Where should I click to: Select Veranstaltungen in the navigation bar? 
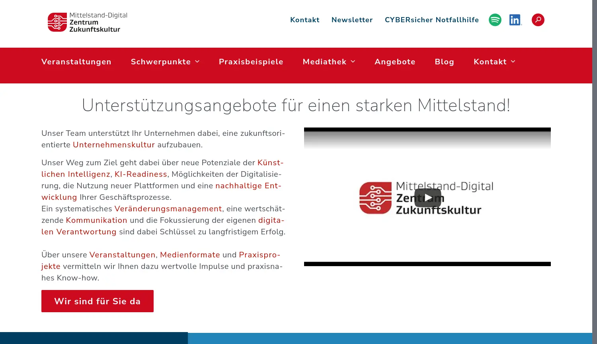click(x=76, y=62)
